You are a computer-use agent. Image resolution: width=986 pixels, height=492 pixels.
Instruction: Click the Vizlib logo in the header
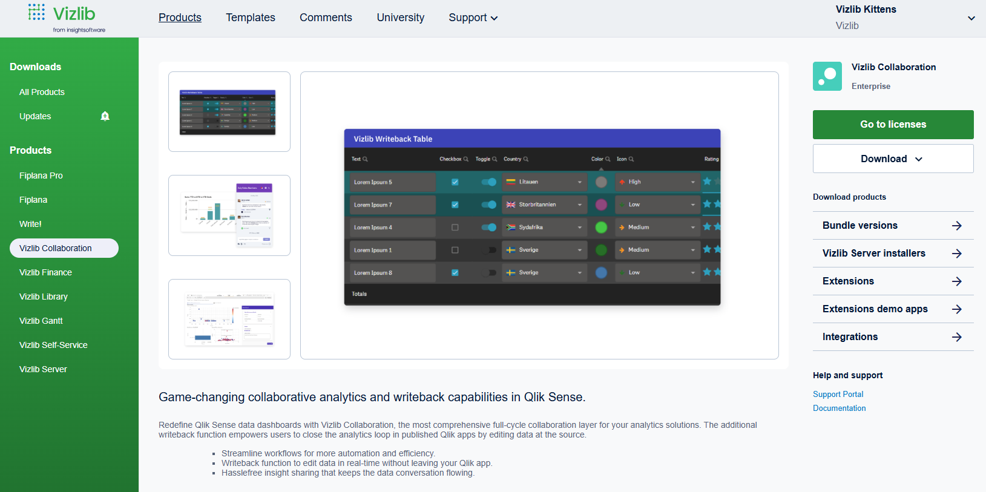click(67, 18)
